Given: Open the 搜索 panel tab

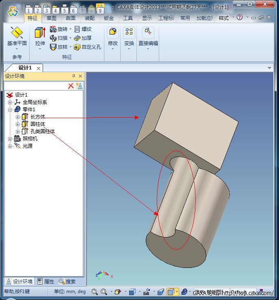Looking at the screenshot, I should pos(67,281).
